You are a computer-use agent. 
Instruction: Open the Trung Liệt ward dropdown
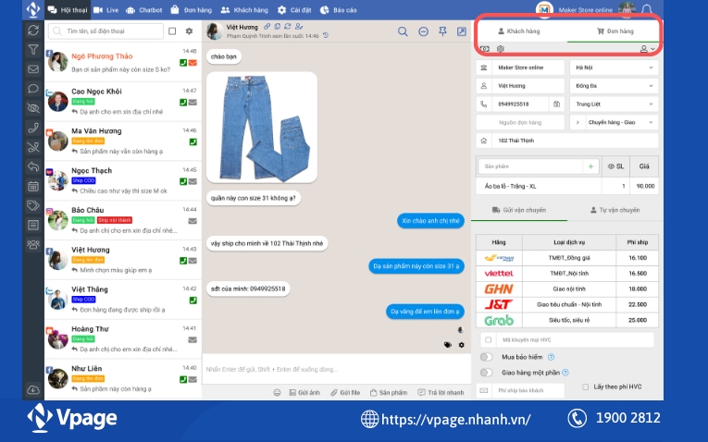coord(615,104)
